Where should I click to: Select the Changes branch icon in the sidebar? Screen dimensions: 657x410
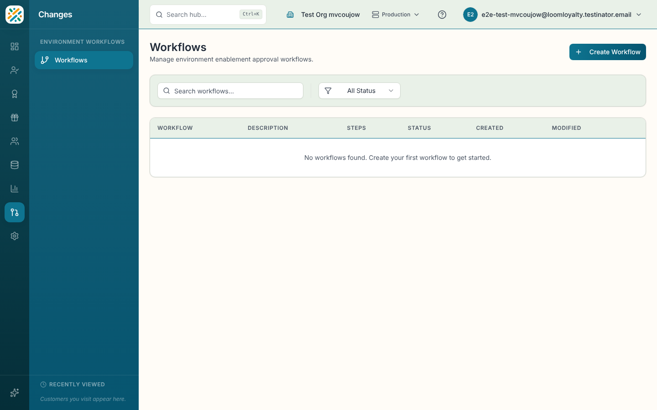[15, 212]
